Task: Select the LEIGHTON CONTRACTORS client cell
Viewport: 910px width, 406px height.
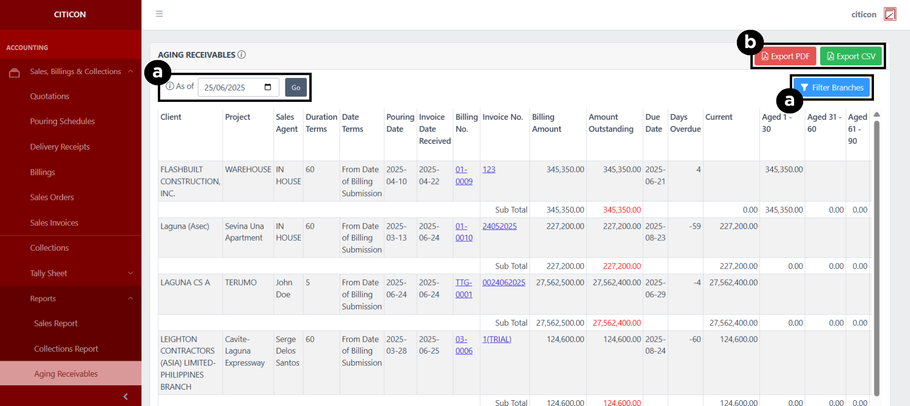Action: pos(190,363)
